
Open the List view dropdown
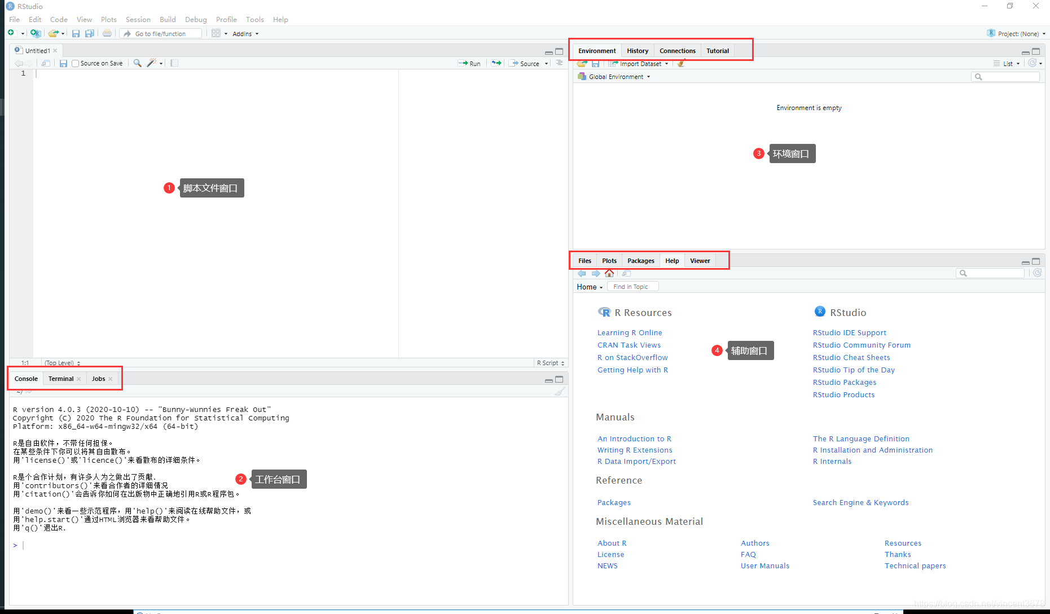(1007, 64)
